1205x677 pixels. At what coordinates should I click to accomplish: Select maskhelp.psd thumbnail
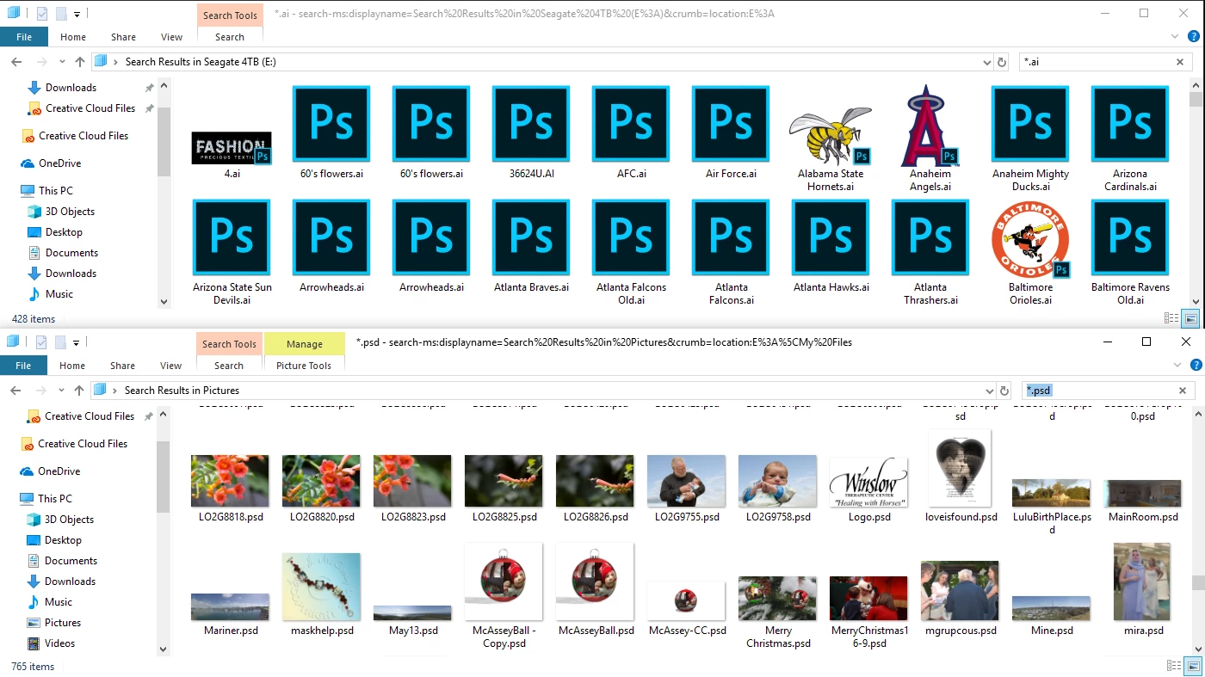[322, 587]
